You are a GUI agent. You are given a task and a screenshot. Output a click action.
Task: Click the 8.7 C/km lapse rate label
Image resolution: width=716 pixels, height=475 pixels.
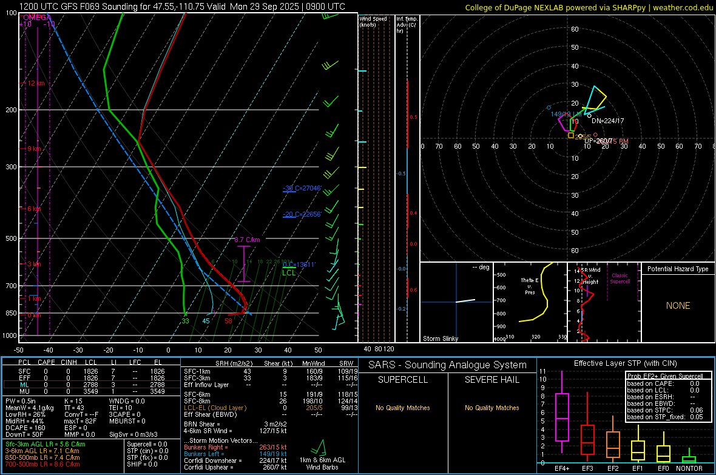click(x=247, y=240)
